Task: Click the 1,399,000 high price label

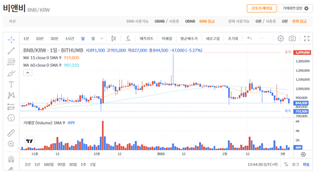Action: (302, 52)
